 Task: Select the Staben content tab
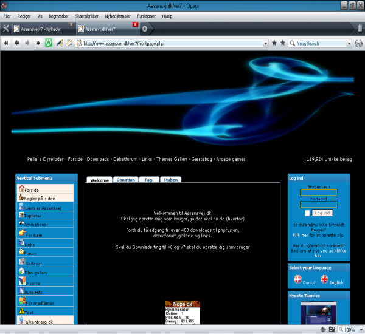point(170,180)
